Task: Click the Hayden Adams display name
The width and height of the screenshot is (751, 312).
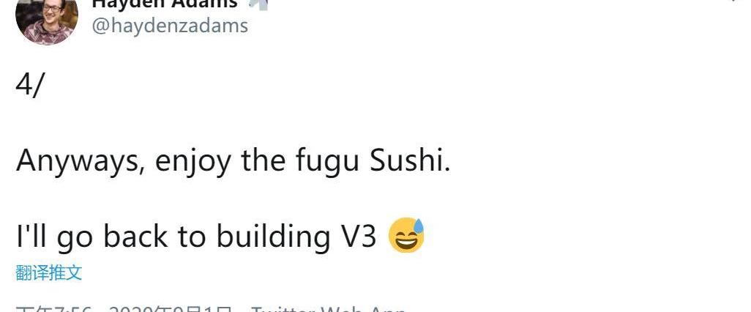Action: (x=164, y=3)
